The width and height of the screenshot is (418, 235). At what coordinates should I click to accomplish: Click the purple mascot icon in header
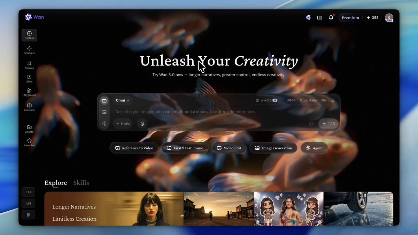click(x=308, y=18)
